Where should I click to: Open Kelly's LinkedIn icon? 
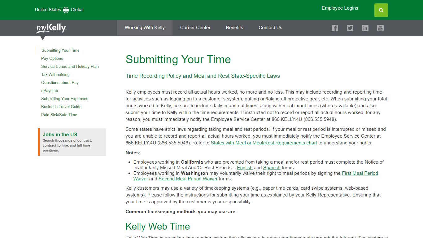[365, 28]
